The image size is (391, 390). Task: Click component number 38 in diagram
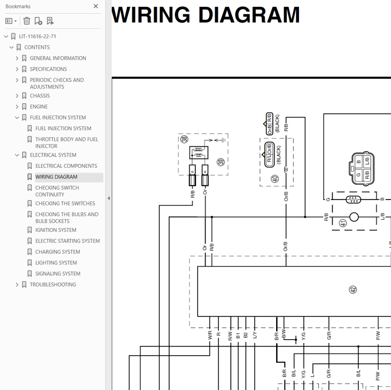tap(184, 139)
